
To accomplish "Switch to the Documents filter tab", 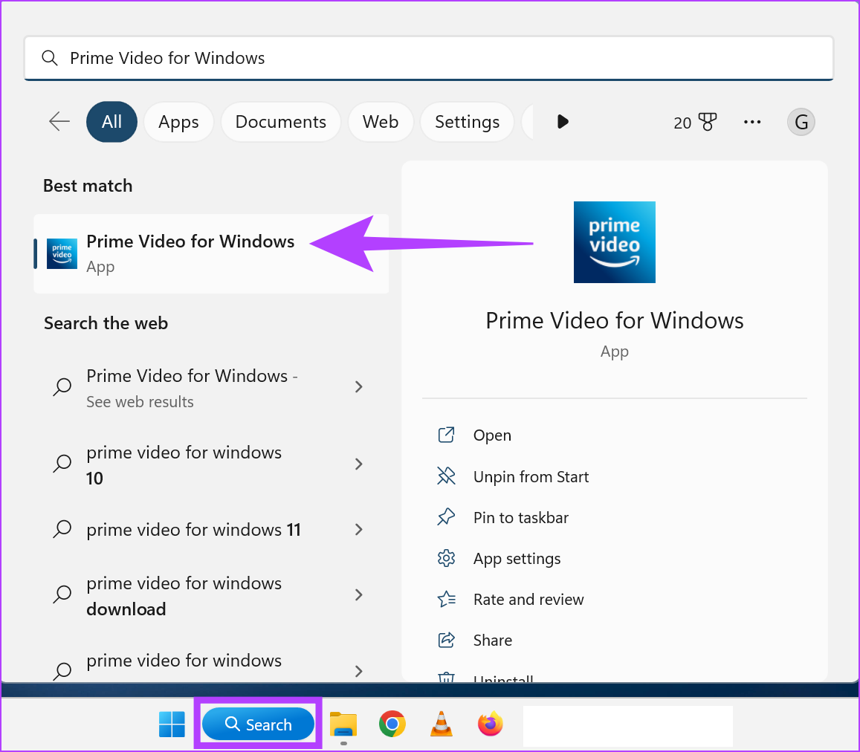I will [281, 122].
